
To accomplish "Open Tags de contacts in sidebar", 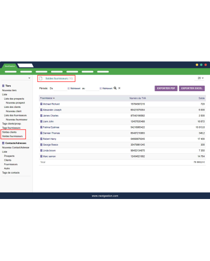I will click(x=11, y=173).
